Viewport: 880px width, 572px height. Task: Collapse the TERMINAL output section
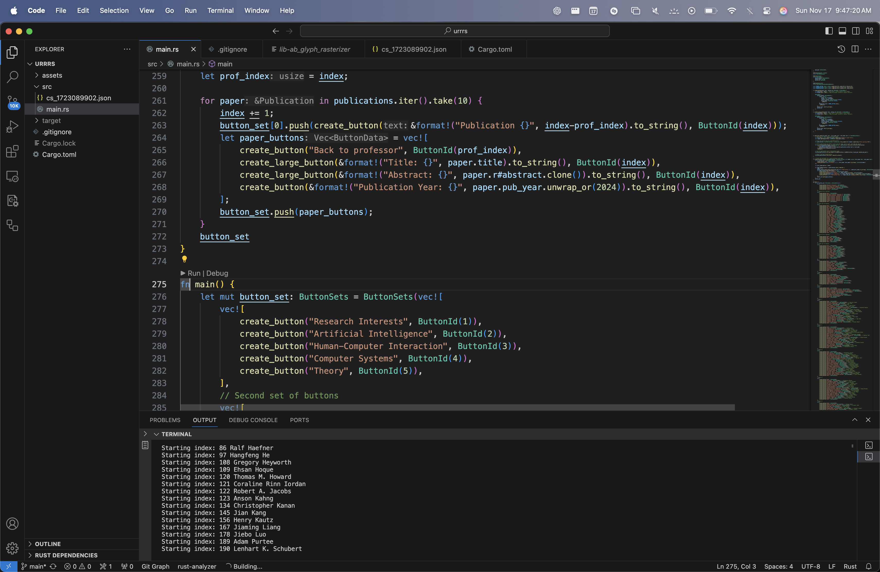point(156,434)
